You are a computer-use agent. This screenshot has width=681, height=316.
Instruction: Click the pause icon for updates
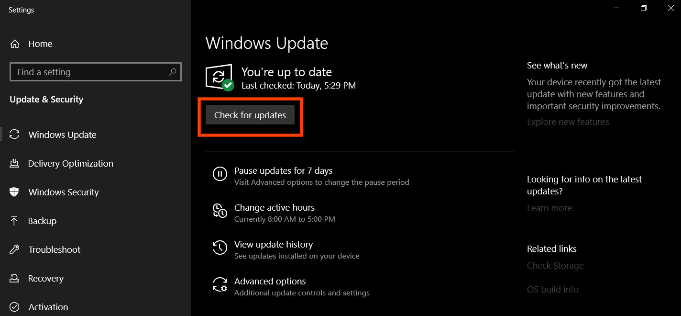point(220,174)
